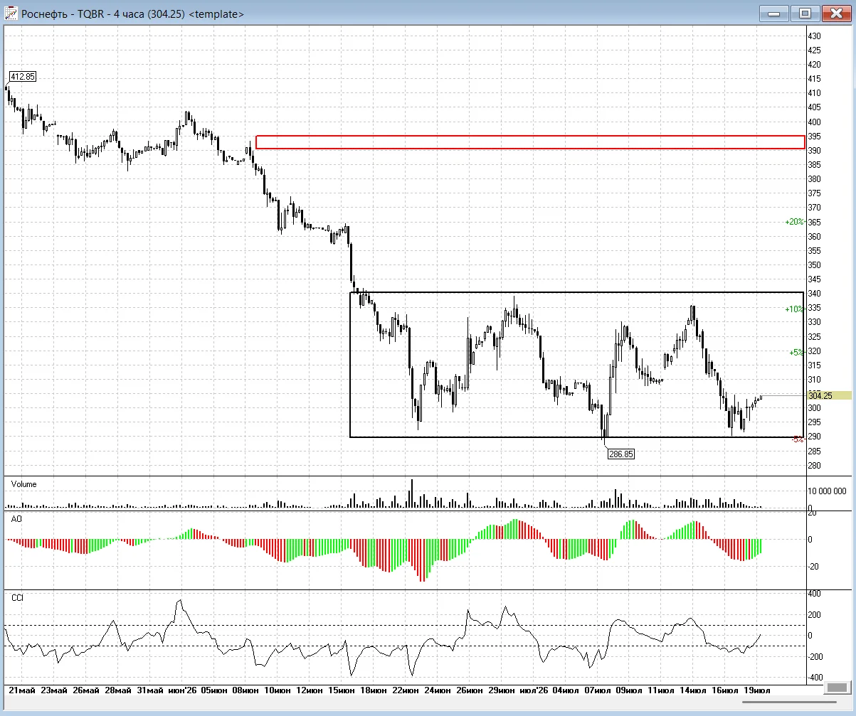The height and width of the screenshot is (716, 856).
Task: Click the CCI indicator label
Action: tap(18, 598)
